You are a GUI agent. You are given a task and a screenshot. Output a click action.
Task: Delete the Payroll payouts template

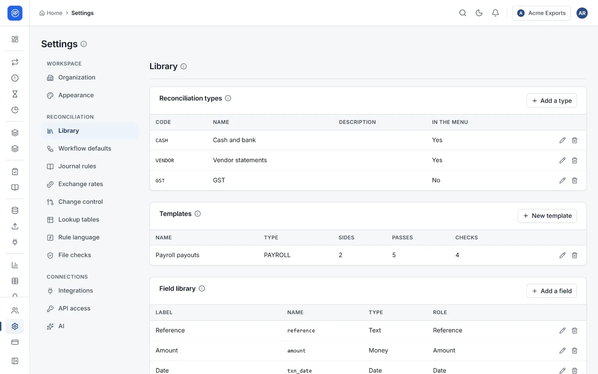coord(574,255)
